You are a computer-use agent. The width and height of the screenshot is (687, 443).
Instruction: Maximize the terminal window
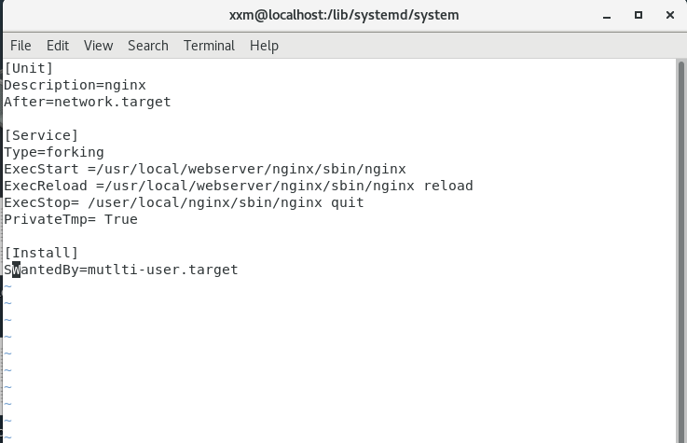[x=639, y=15]
